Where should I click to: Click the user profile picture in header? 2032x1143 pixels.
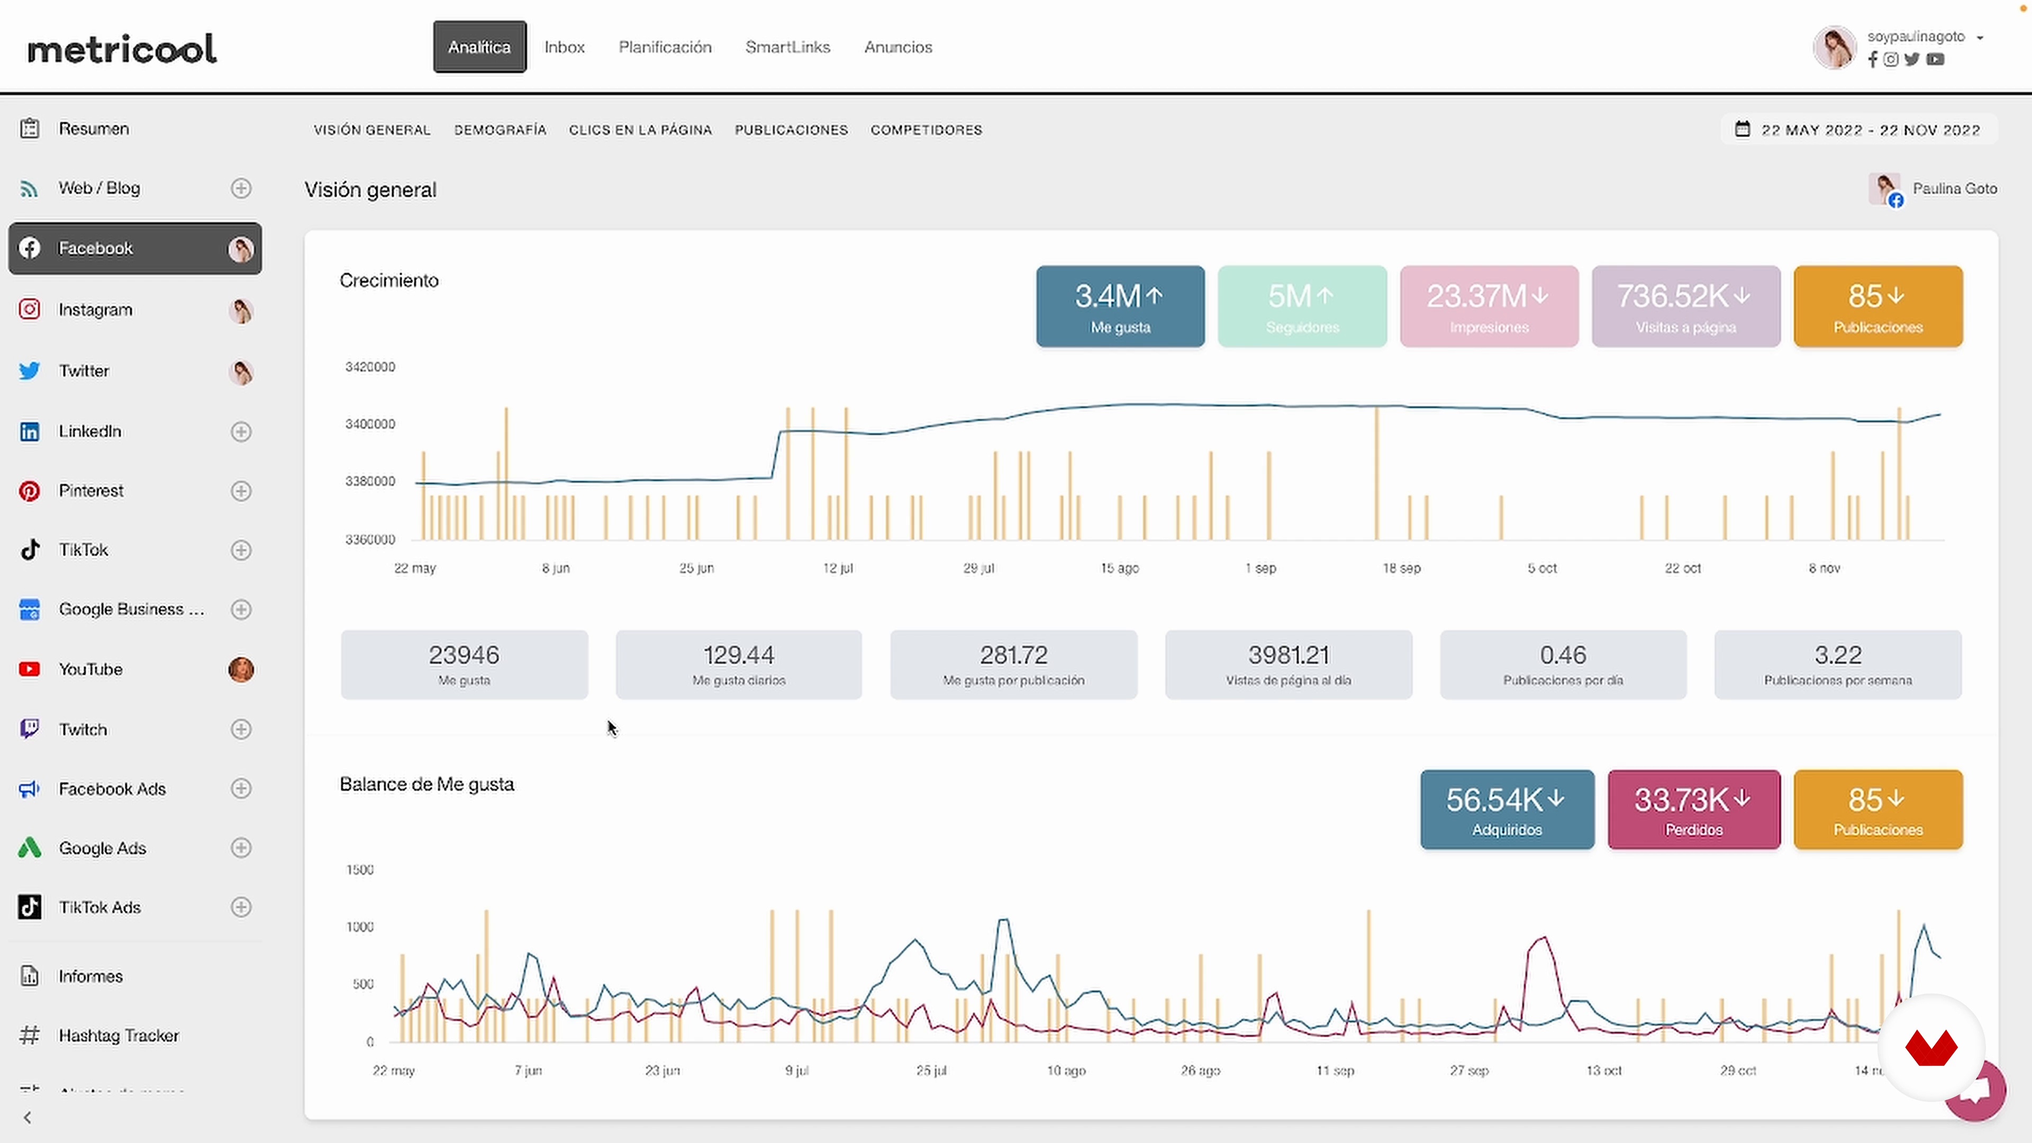click(1834, 48)
